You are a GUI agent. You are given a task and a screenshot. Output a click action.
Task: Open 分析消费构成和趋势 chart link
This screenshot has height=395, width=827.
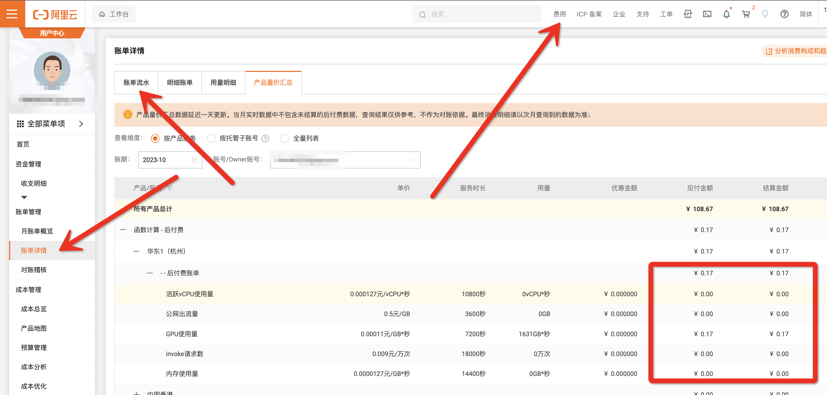[x=795, y=51]
